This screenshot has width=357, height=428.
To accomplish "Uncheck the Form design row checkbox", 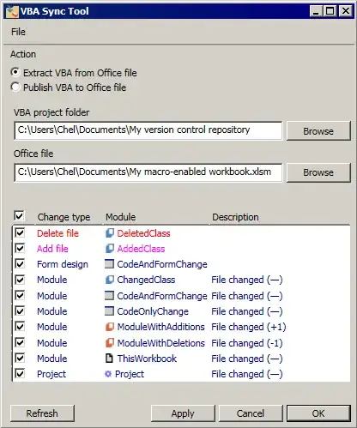I will tap(20, 263).
